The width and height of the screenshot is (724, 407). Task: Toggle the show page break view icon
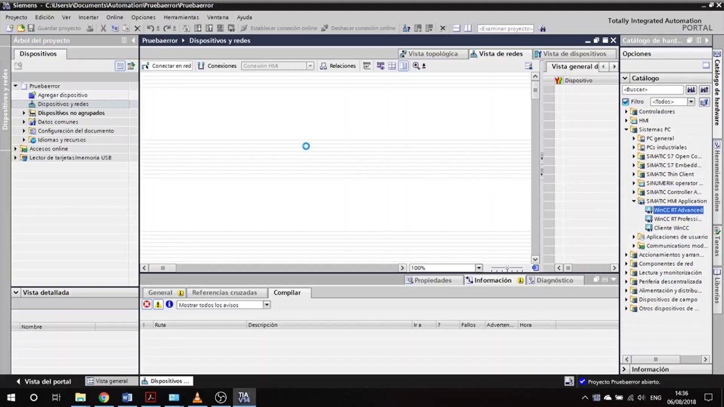(x=391, y=66)
